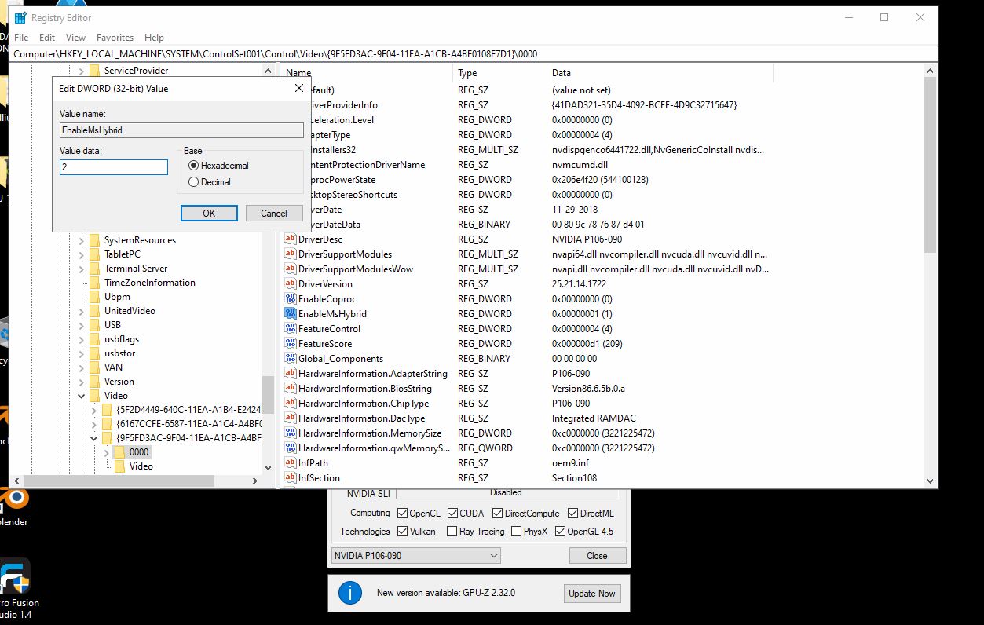This screenshot has height=625, width=984.
Task: Click Close in the GPU-Z window
Action: (597, 556)
